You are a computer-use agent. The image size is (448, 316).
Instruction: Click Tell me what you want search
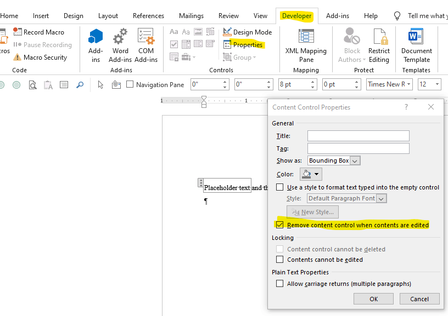click(428, 16)
